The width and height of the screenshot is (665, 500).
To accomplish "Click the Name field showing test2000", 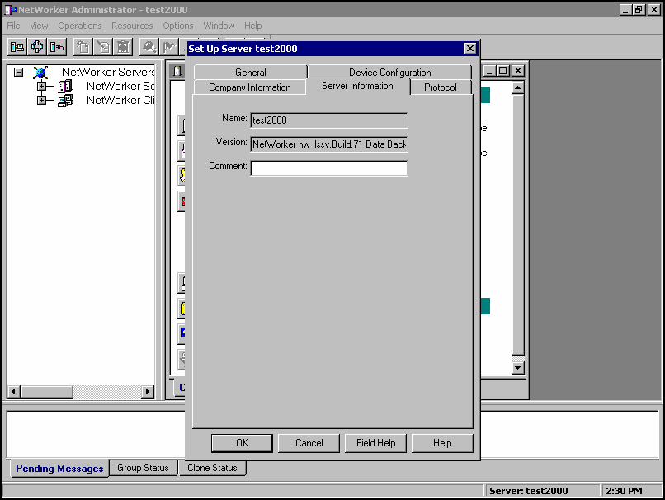I will [x=329, y=120].
